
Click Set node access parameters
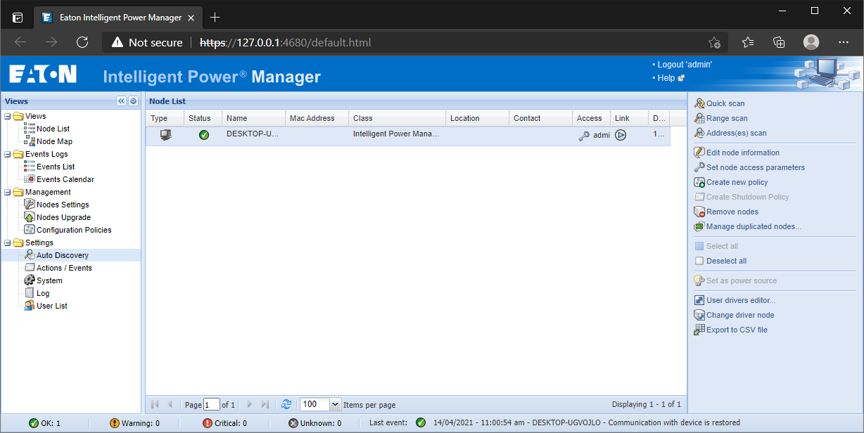click(x=756, y=167)
